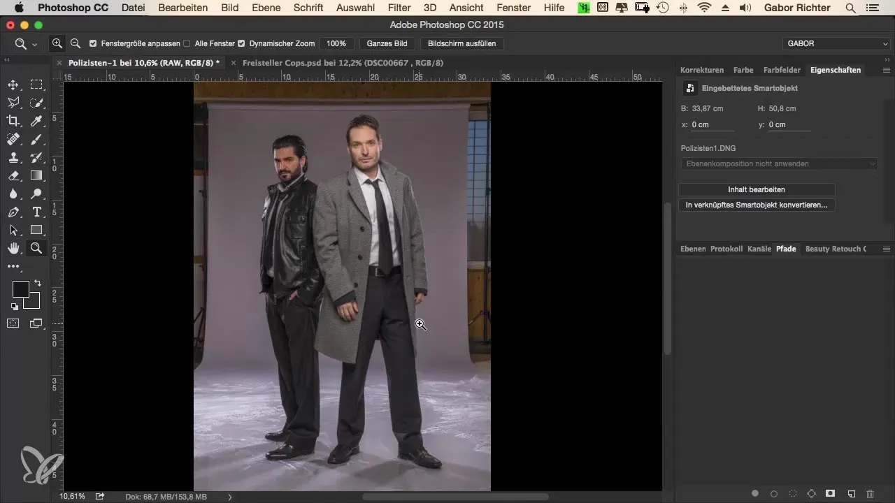
Task: Select the Rectangle shape tool
Action: pyautogui.click(x=36, y=230)
